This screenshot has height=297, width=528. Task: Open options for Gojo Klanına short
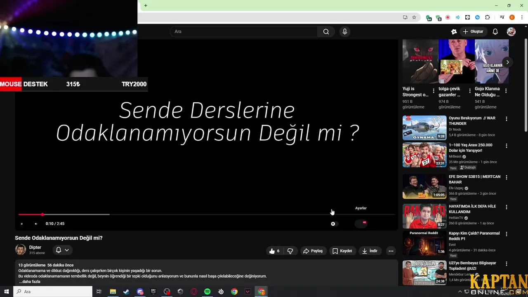tap(506, 91)
